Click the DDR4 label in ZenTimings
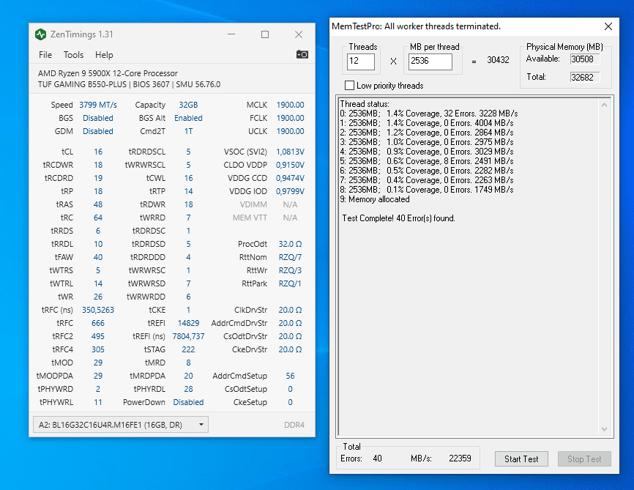This screenshot has height=490, width=634. (x=294, y=425)
